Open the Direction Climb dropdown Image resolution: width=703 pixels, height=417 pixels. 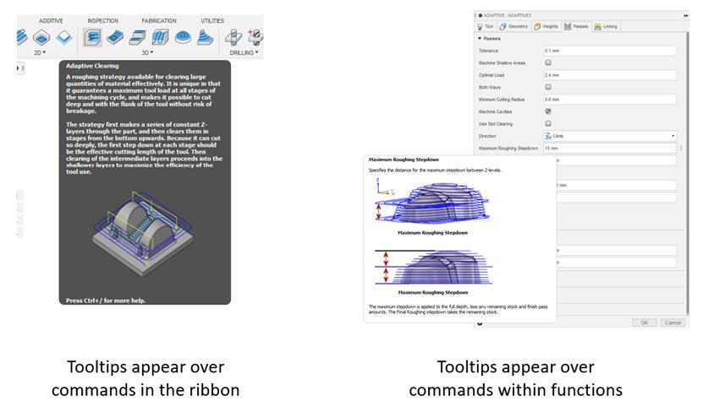click(x=610, y=136)
